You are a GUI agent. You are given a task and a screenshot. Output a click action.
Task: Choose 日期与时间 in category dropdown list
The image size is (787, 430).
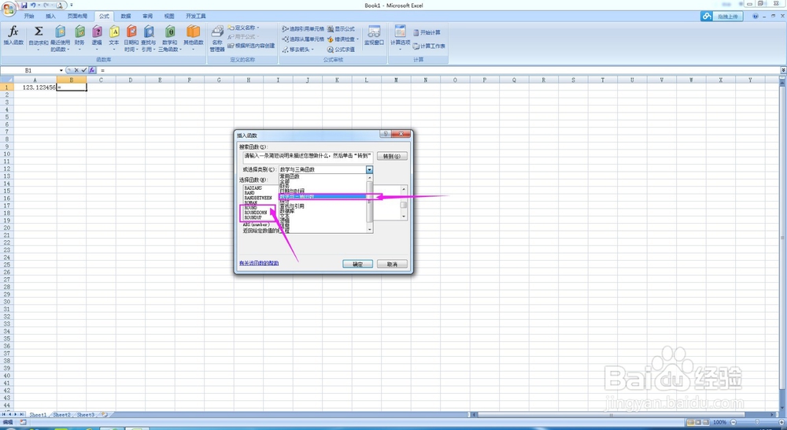[292, 191]
